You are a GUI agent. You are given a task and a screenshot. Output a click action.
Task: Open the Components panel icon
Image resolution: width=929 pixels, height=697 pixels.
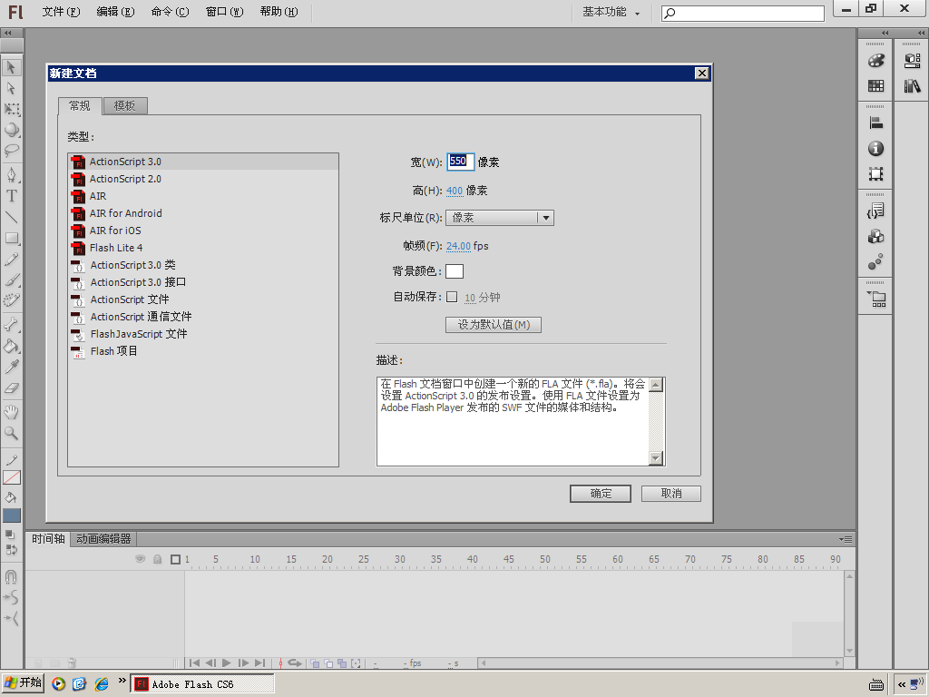(875, 237)
